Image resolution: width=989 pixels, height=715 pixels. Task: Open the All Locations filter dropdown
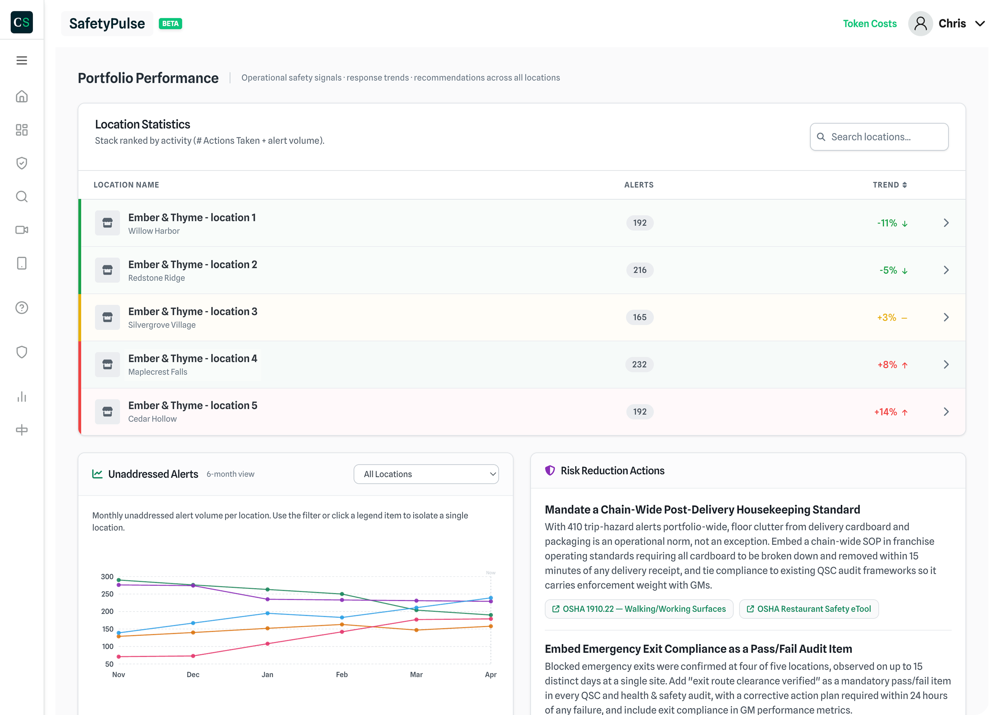[426, 474]
